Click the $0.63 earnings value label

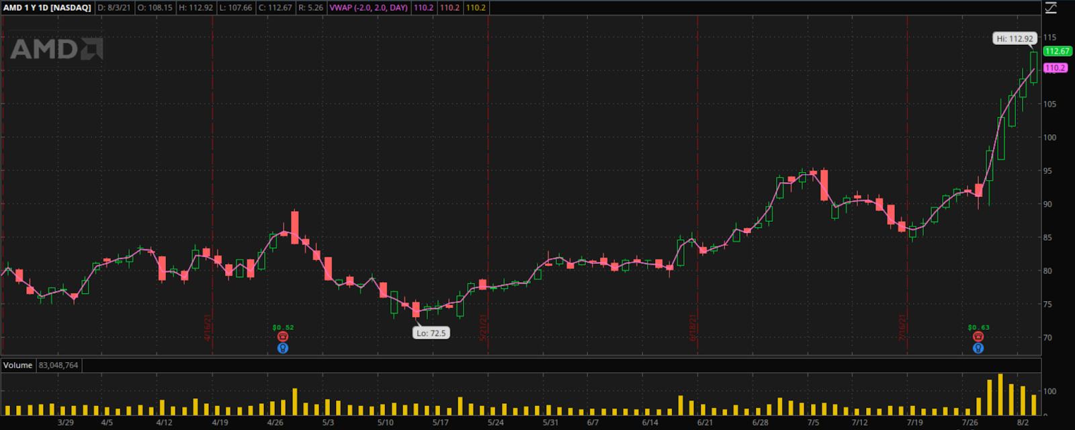coord(978,328)
